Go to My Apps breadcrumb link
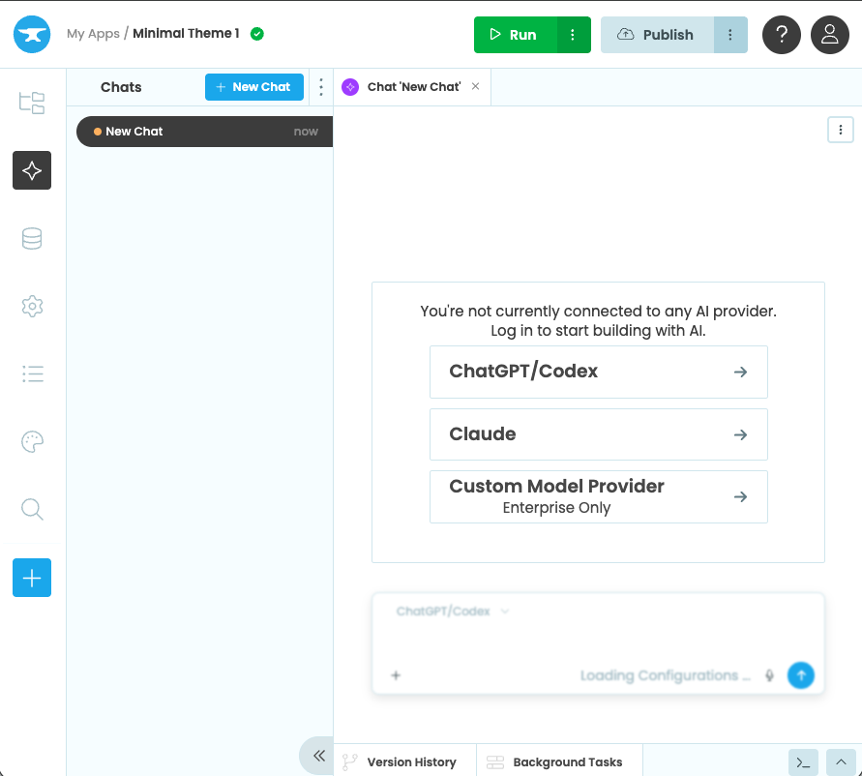 coord(93,34)
